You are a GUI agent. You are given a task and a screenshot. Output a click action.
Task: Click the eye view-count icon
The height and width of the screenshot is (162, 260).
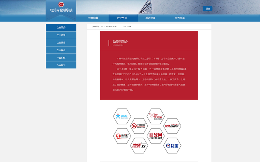pos(125,26)
